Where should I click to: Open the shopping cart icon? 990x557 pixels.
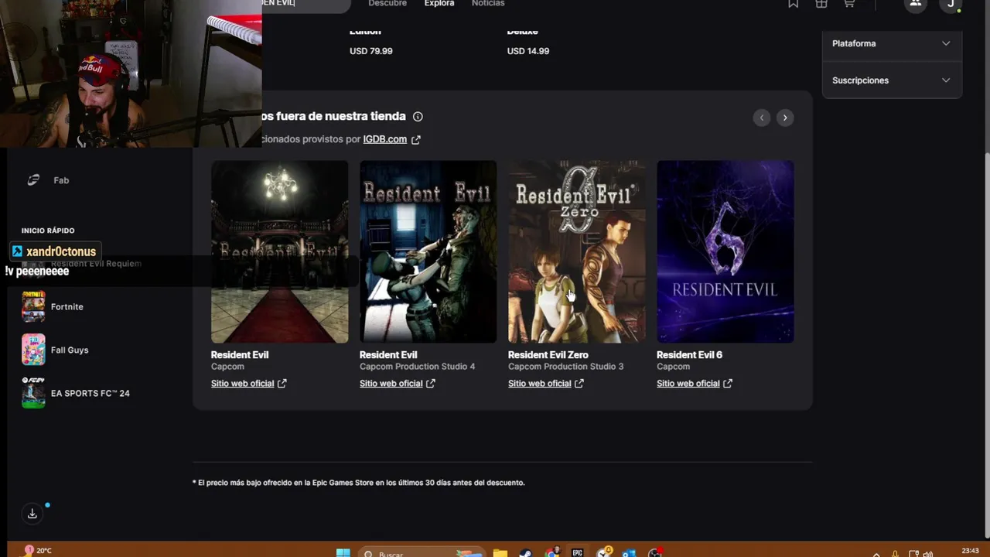tap(849, 4)
